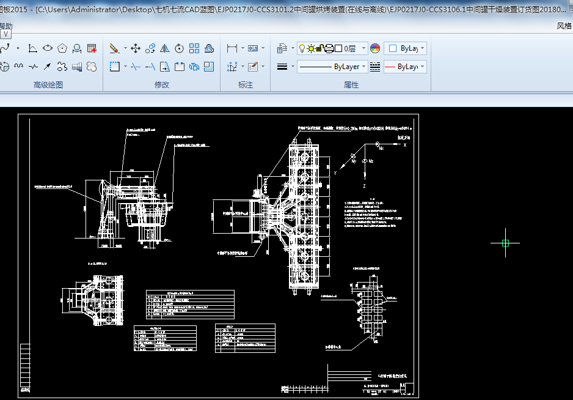
Task: Open the color wheel picker
Action: point(375,48)
